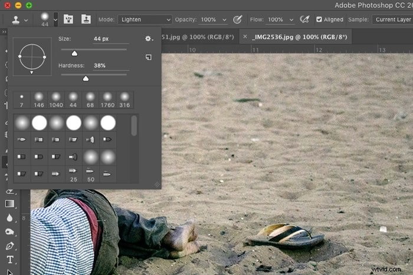This screenshot has height=275, width=413.
Task: Select airbrush tip preset with curved line
Action: click(x=74, y=157)
